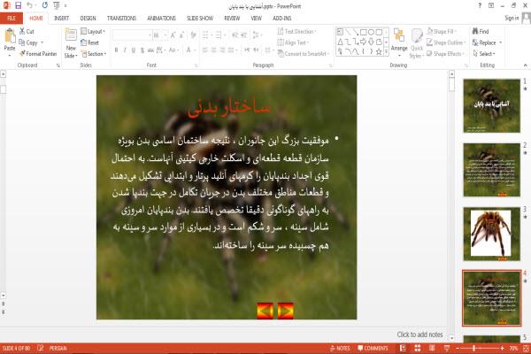Activate Format Painter
531x354 pixels.
point(38,53)
